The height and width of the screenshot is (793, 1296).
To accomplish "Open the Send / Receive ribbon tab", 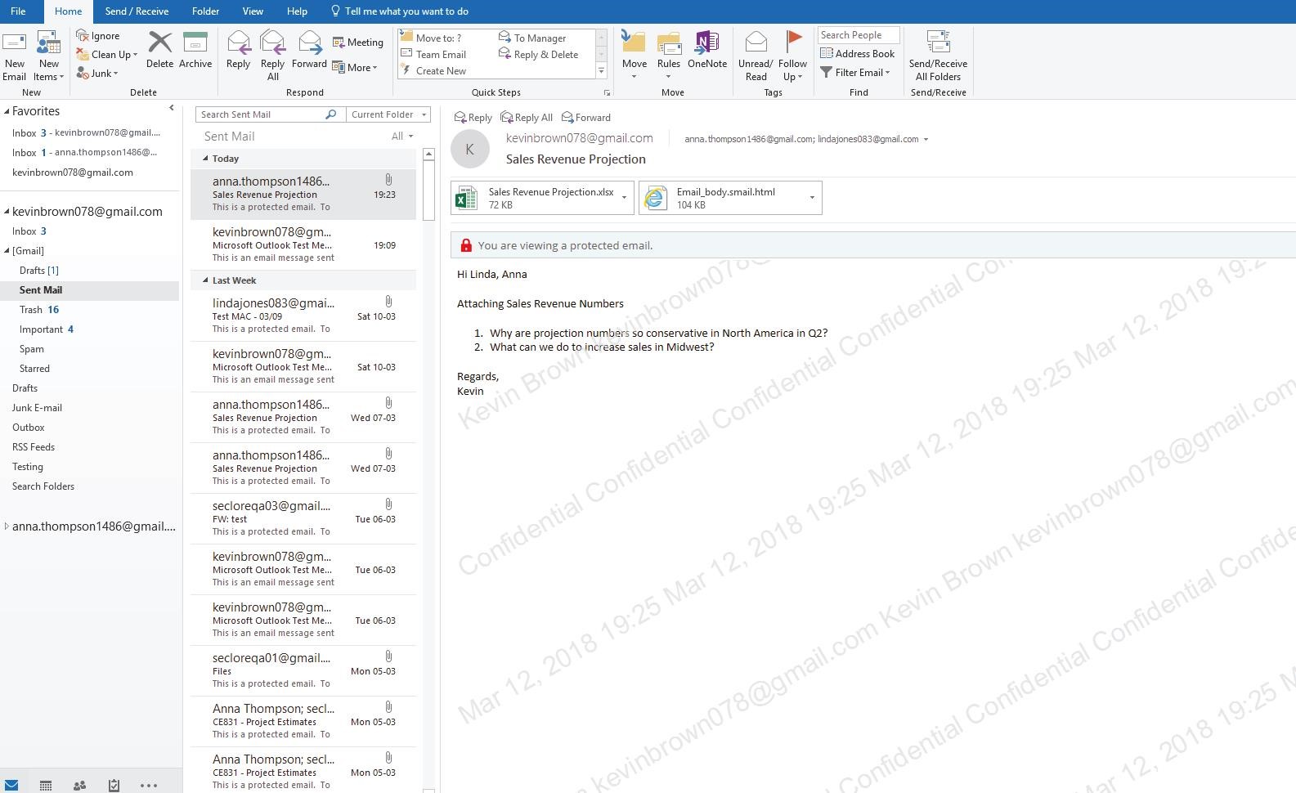I will 137,11.
